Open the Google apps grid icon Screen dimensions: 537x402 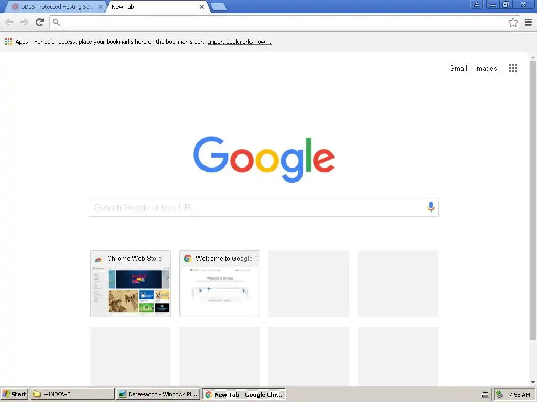(513, 68)
